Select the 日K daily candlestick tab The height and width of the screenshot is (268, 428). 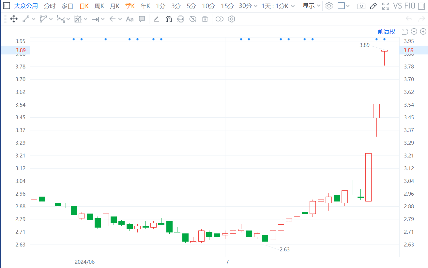[84, 6]
